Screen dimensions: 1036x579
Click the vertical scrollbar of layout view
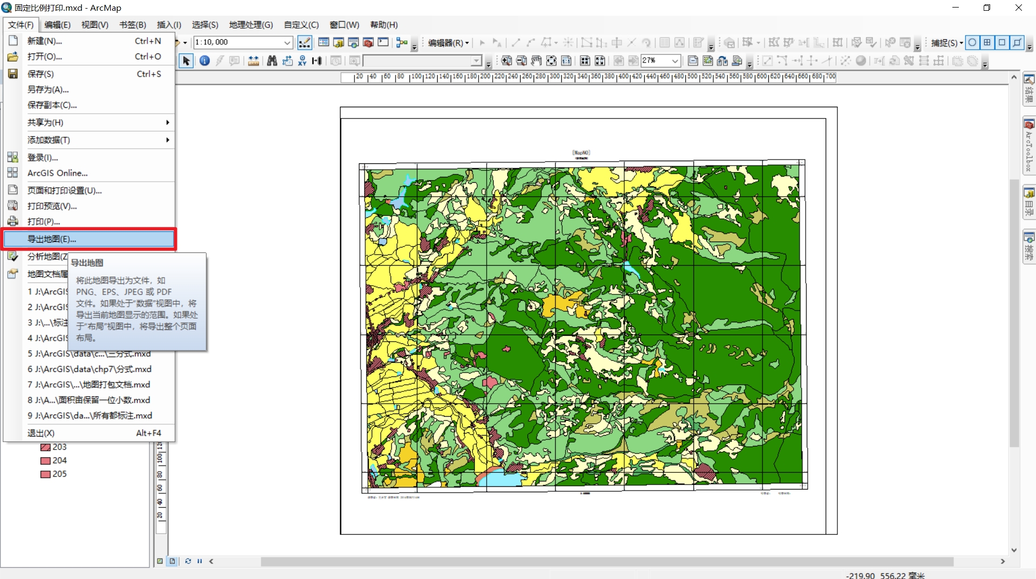pos(1014,313)
